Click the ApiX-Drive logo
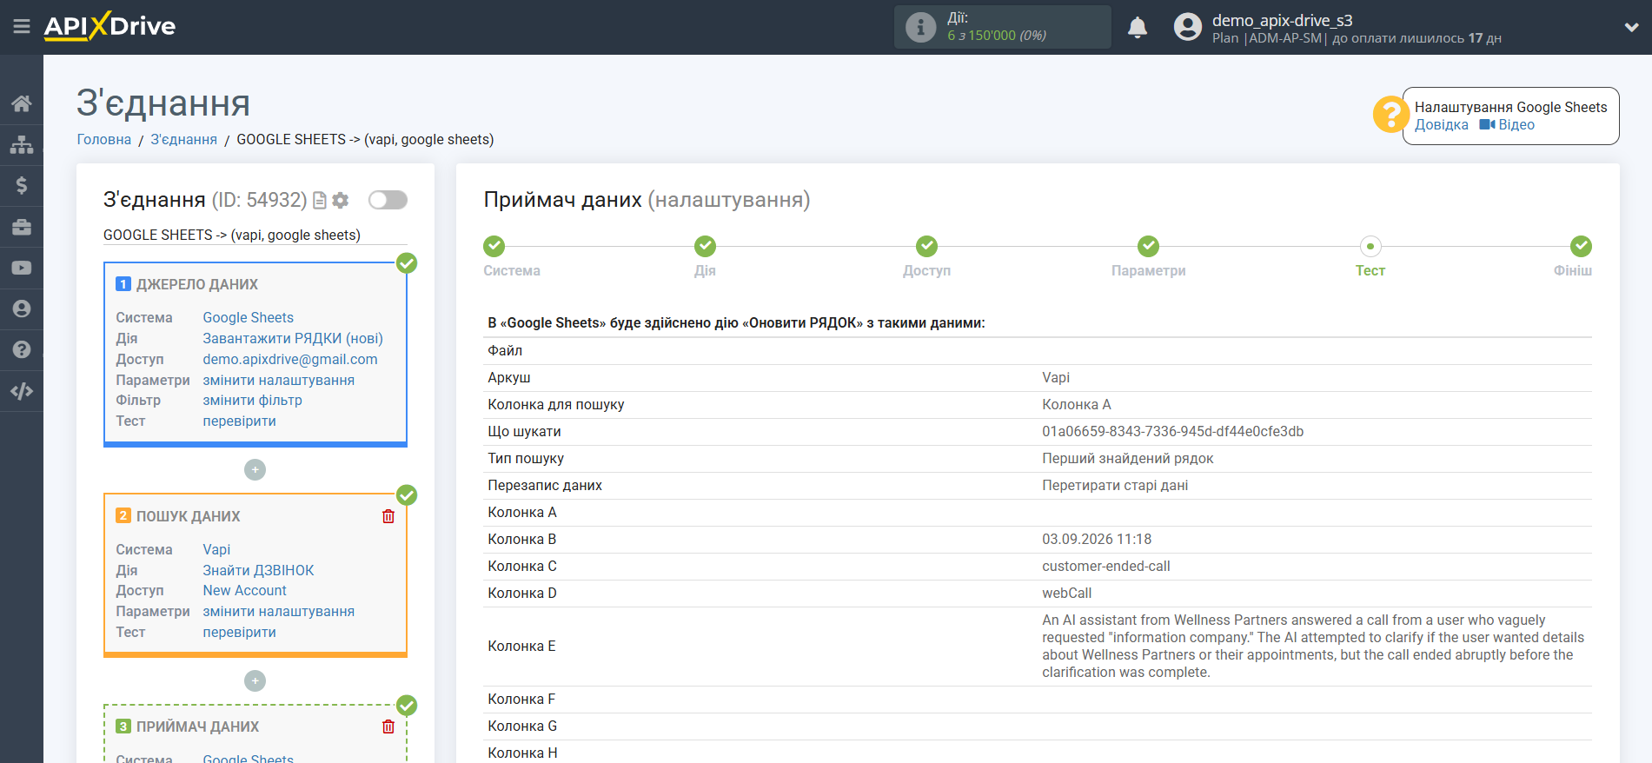The height and width of the screenshot is (763, 1652). tap(109, 26)
